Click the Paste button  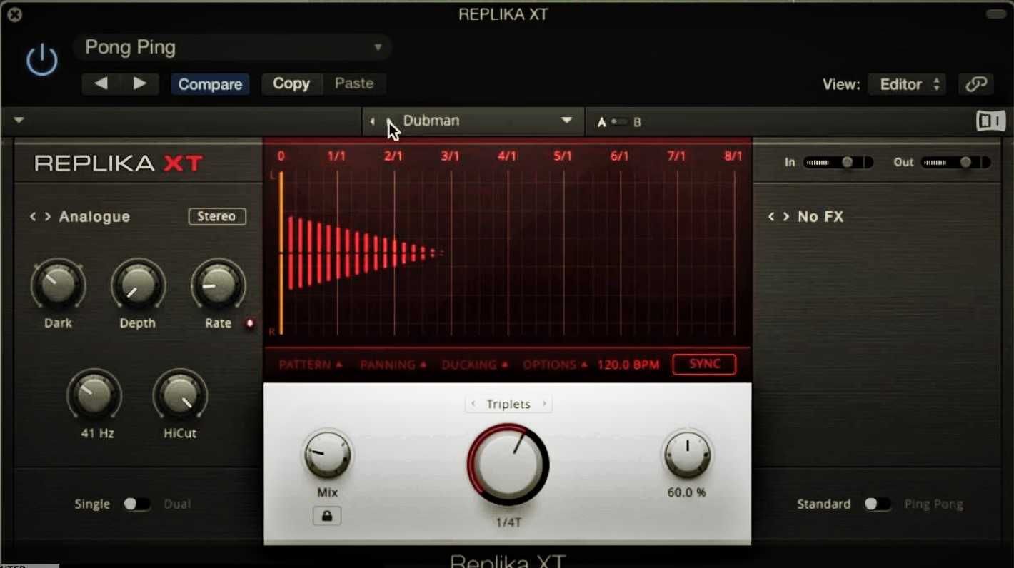pos(354,83)
